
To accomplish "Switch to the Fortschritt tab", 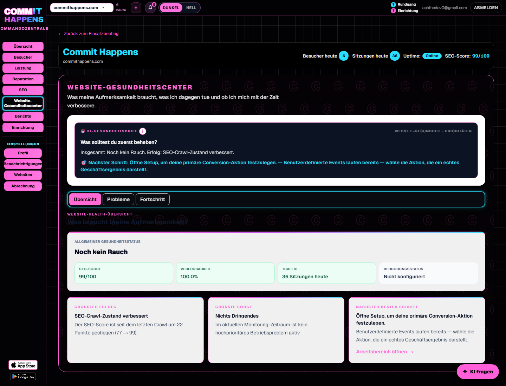I will (153, 199).
